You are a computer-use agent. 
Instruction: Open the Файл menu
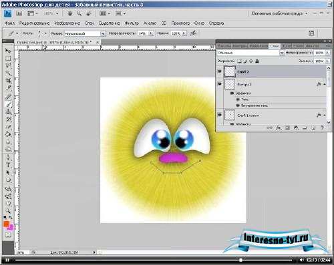point(10,23)
